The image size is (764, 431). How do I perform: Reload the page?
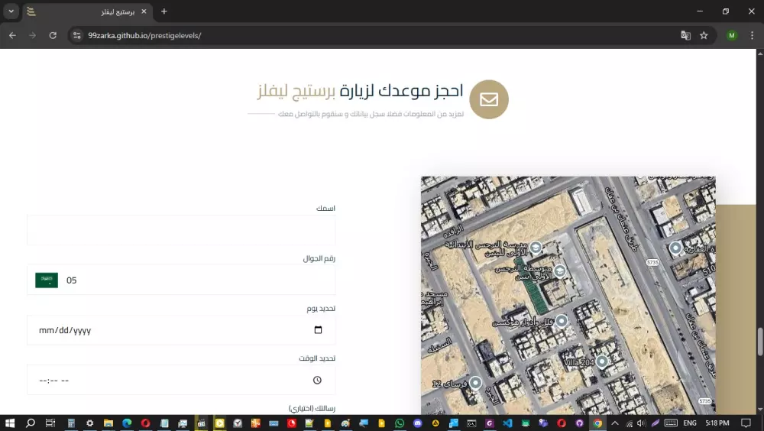(x=53, y=36)
